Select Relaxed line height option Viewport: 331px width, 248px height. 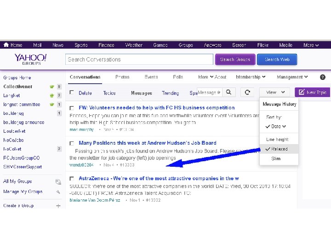click(x=279, y=149)
